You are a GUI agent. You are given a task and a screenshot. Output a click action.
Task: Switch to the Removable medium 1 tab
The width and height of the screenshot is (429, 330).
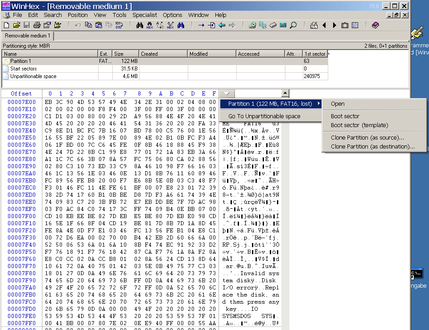click(27, 37)
